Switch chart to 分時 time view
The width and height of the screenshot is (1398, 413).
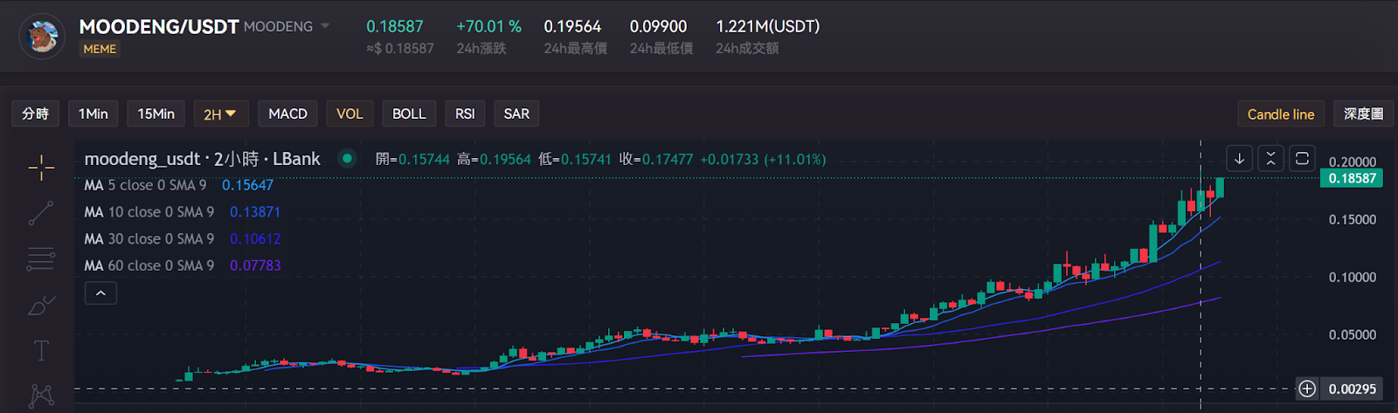point(36,114)
